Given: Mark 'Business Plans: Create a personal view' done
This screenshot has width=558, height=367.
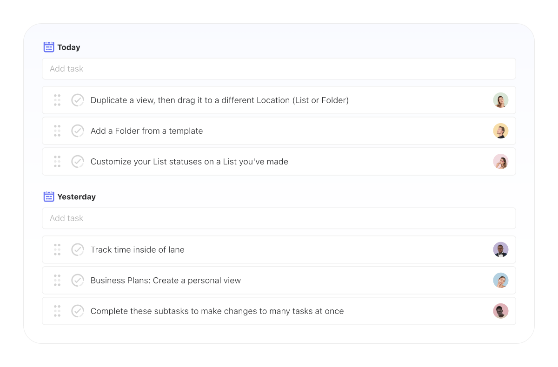Looking at the screenshot, I should (78, 280).
